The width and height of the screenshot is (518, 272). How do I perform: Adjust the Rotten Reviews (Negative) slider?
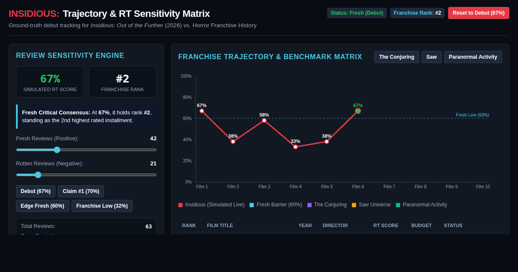click(86, 175)
